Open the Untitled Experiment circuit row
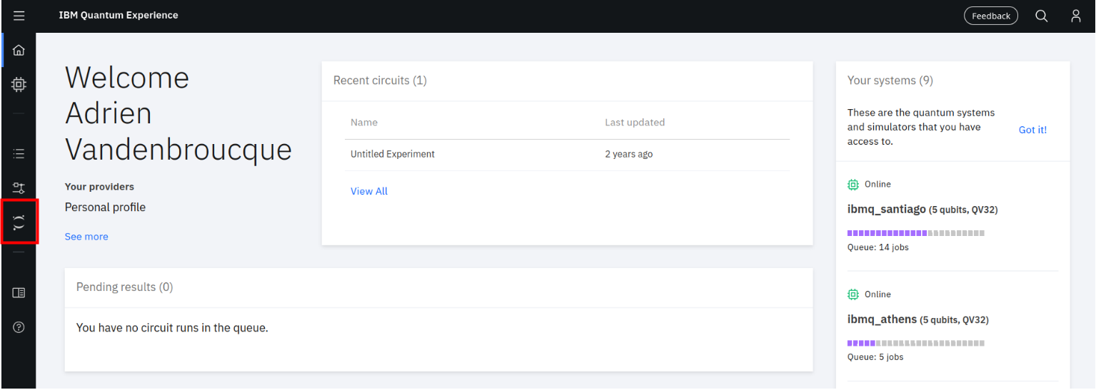 pos(568,155)
